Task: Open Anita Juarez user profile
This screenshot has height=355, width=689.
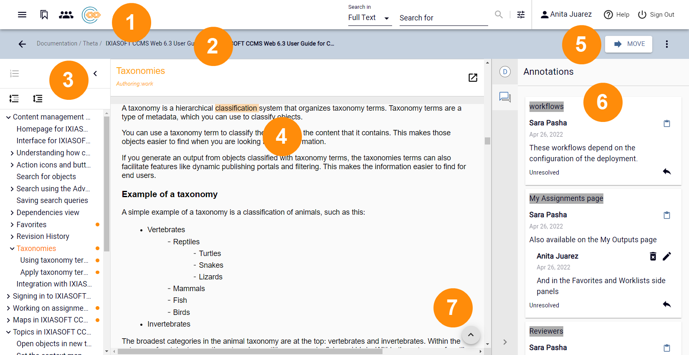Action: click(566, 15)
